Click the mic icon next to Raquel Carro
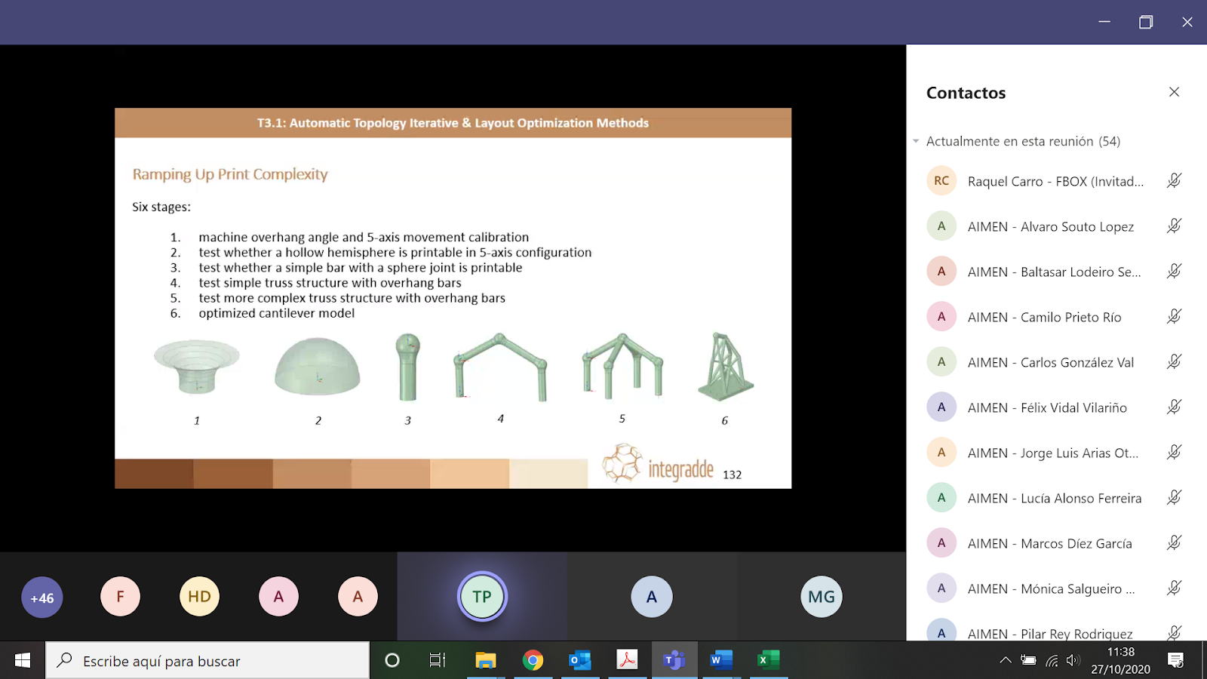The width and height of the screenshot is (1207, 679). point(1174,181)
